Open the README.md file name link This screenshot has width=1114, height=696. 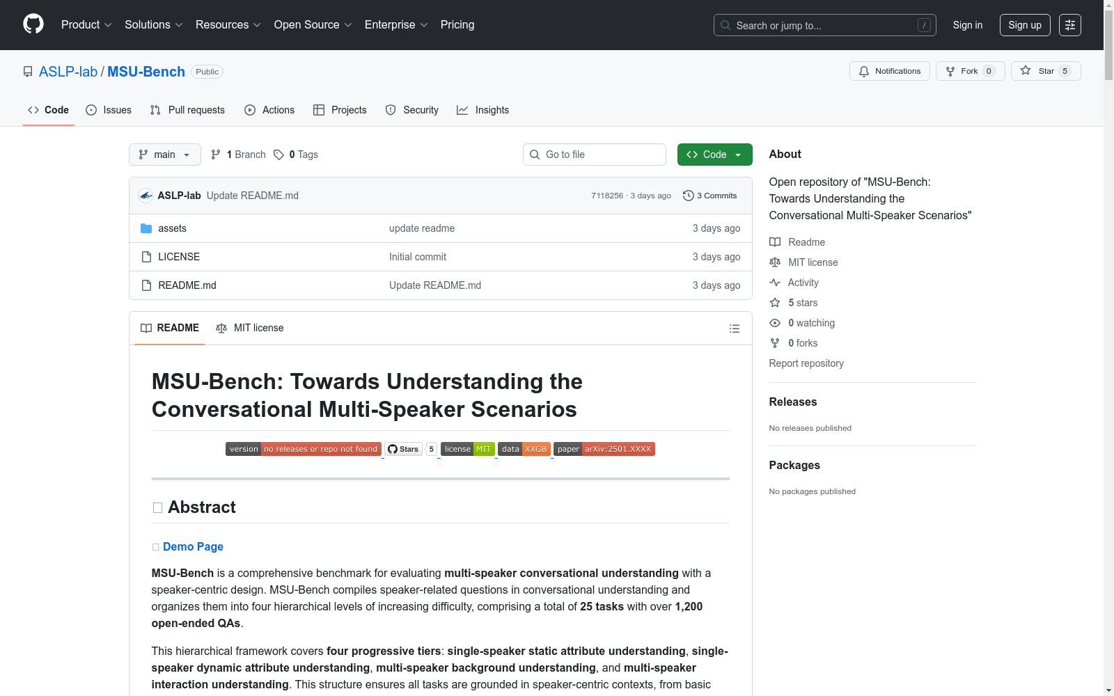pos(187,285)
